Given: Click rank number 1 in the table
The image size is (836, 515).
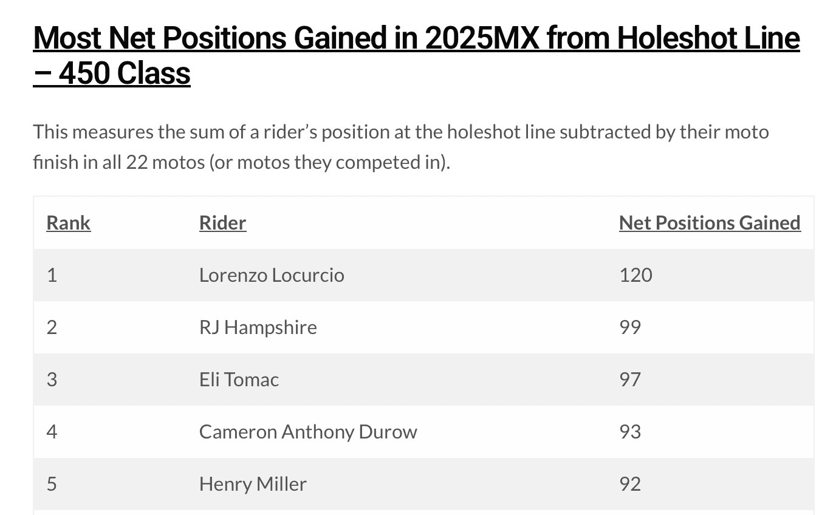Looking at the screenshot, I should (52, 275).
